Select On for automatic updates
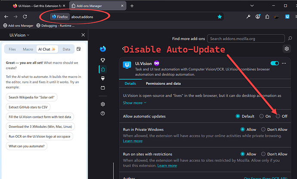Image resolution: width=297 pixels, height=179 pixels. pyautogui.click(x=261, y=116)
